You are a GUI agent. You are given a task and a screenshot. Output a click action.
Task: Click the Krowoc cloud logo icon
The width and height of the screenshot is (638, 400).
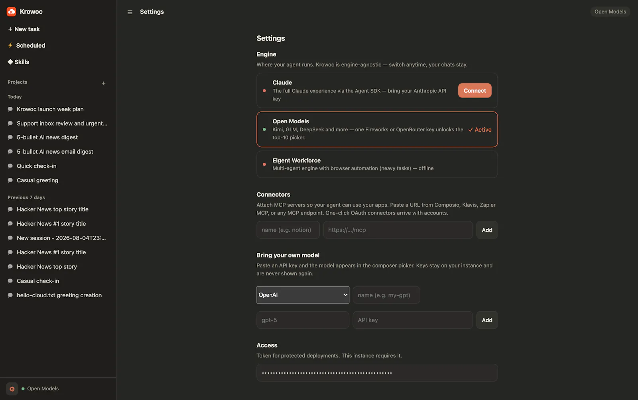(12, 12)
